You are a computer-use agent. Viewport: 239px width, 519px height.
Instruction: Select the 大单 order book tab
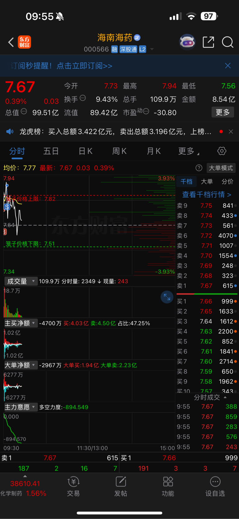207,181
